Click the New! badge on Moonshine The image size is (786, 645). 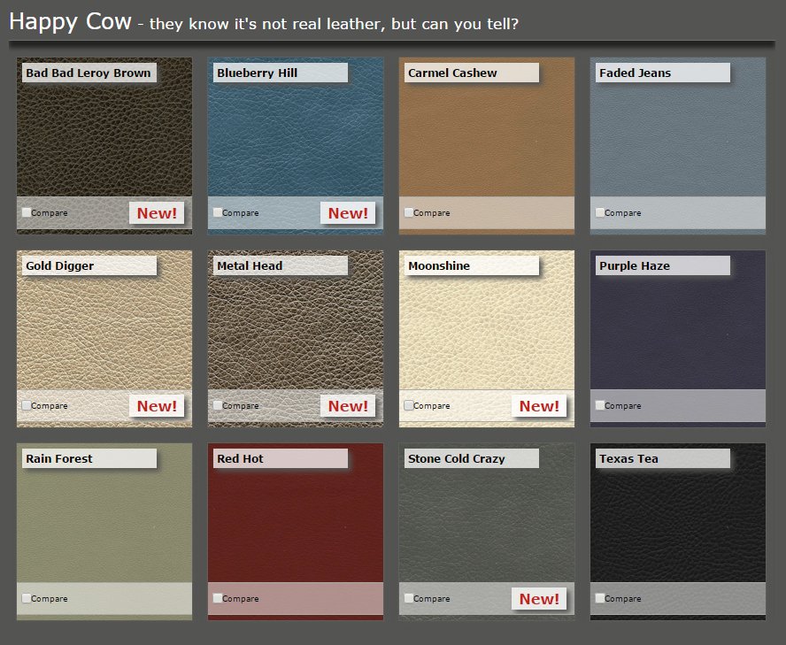point(539,406)
